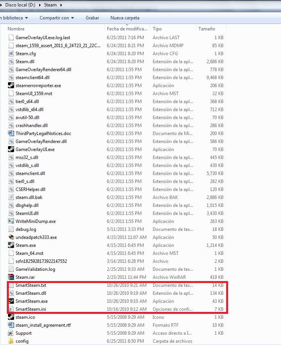Click the Support shortcut icon

click(11, 333)
